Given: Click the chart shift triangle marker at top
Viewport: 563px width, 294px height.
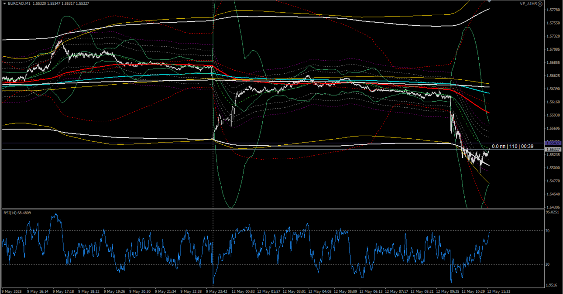Looking at the screenshot, I should (x=489, y=2).
